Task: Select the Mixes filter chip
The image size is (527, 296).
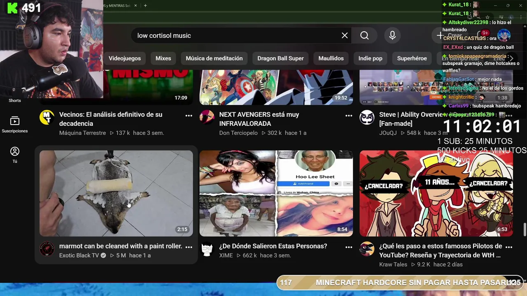Action: pos(163,58)
